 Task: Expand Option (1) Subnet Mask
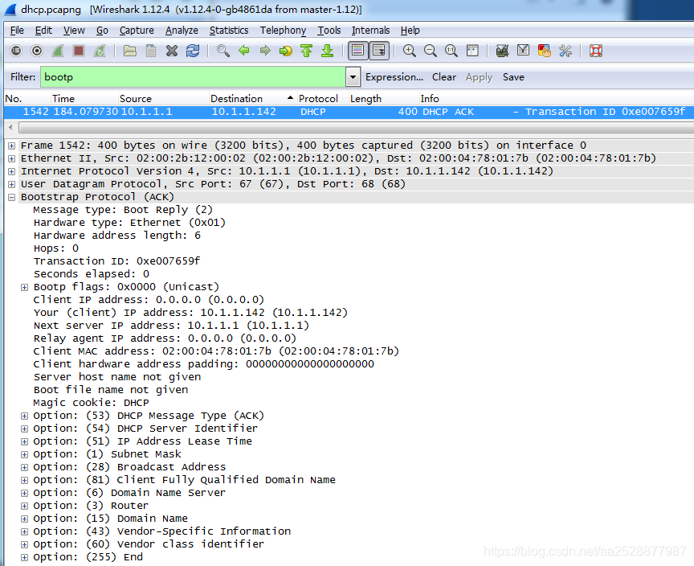pyautogui.click(x=25, y=454)
